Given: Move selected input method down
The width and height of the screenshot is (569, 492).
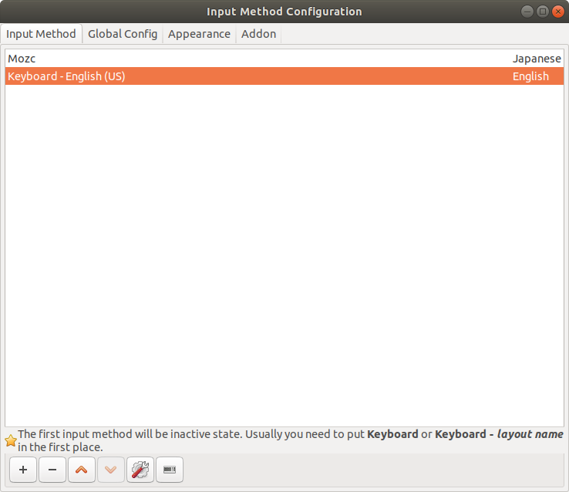Looking at the screenshot, I should (x=111, y=470).
